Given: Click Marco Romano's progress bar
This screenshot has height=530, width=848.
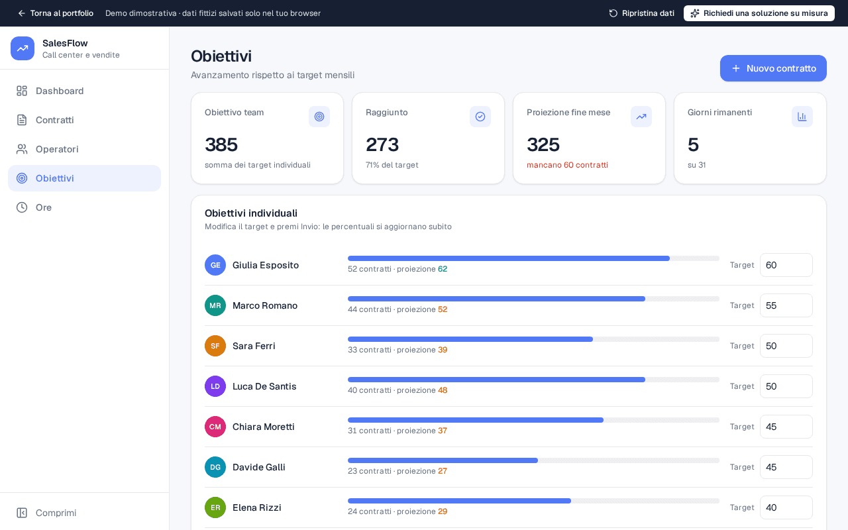Looking at the screenshot, I should (x=533, y=299).
